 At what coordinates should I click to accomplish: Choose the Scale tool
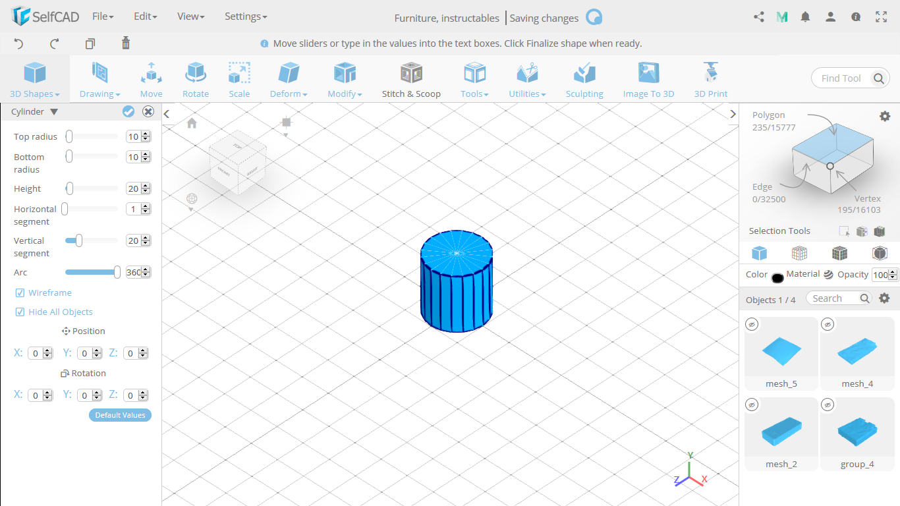pos(239,80)
